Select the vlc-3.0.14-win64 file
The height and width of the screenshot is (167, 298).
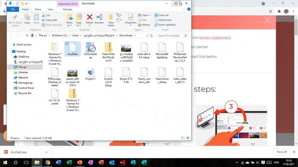[x=54, y=97]
